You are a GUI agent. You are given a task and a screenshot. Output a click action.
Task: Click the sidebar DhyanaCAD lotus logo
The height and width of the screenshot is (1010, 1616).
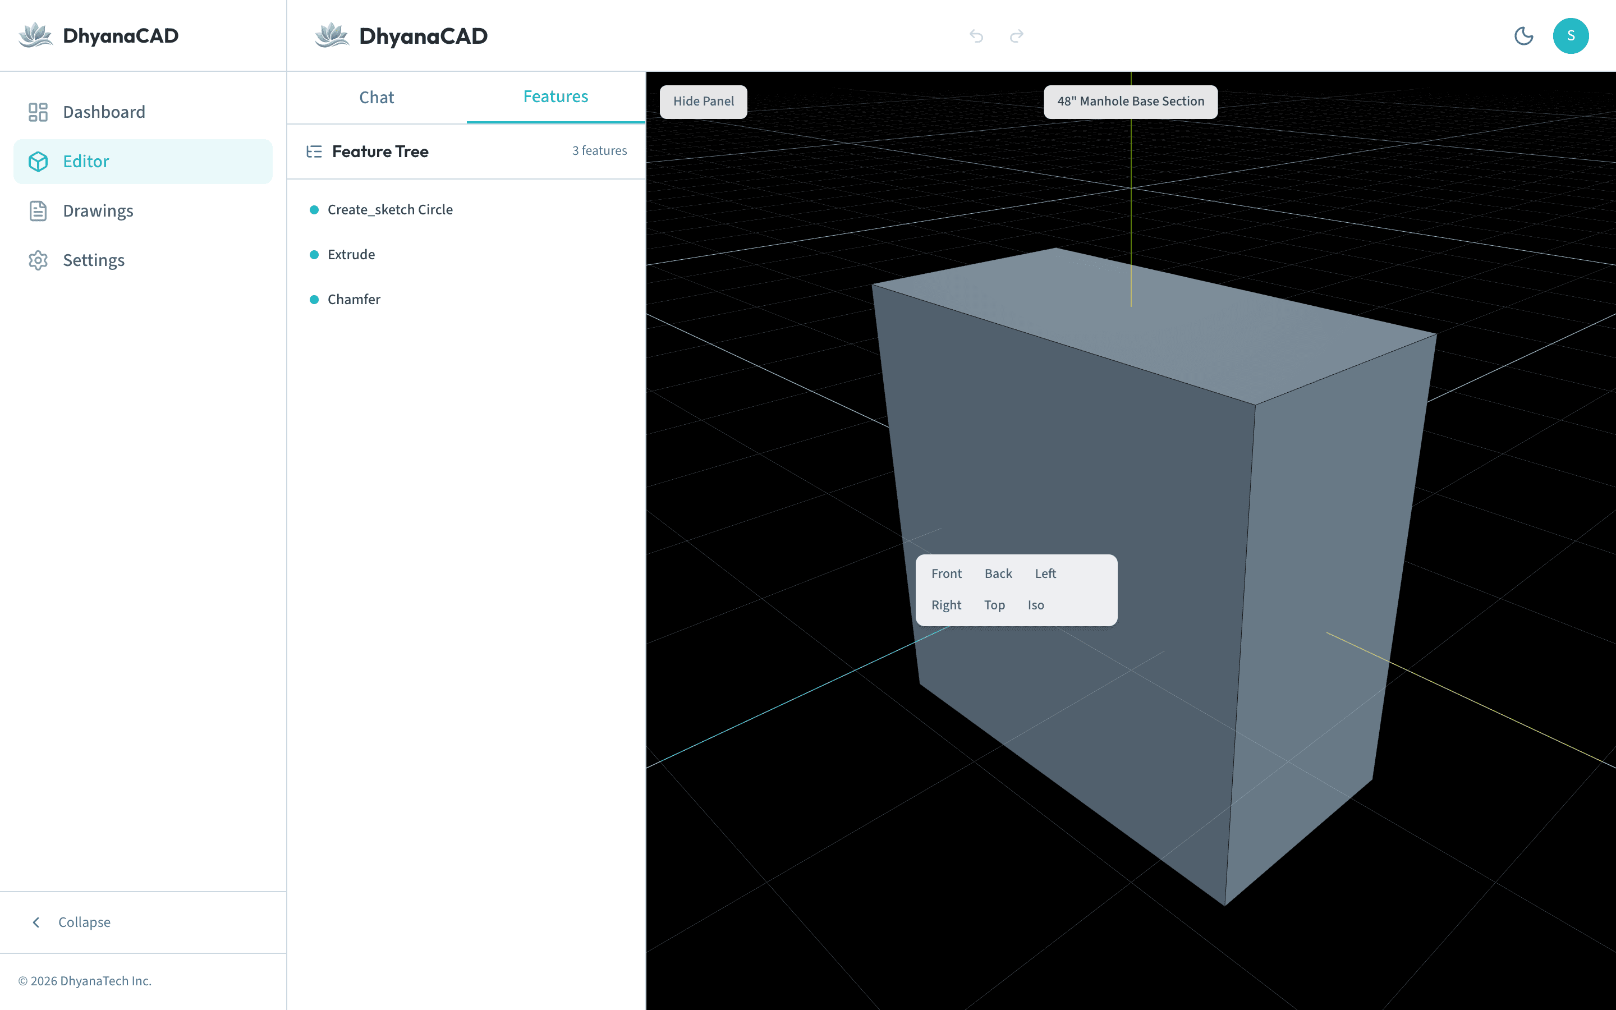pos(35,35)
